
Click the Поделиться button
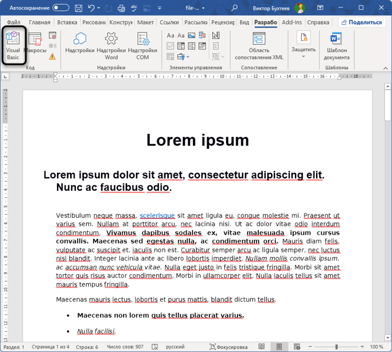coord(362,22)
